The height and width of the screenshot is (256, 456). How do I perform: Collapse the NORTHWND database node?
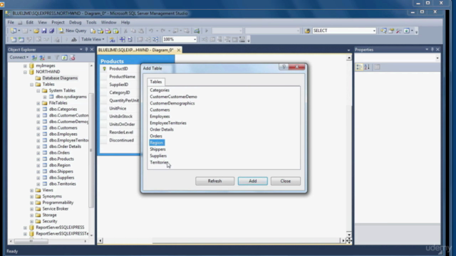pos(25,72)
